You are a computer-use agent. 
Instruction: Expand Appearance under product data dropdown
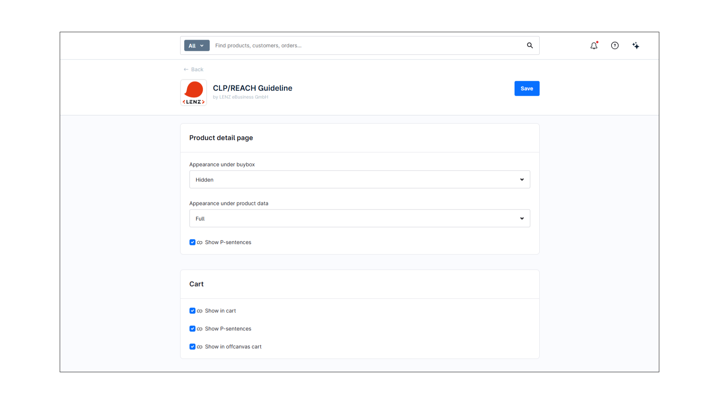359,218
